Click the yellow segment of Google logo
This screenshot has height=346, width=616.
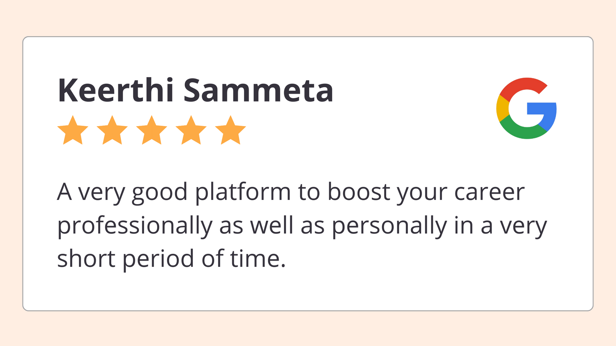tap(502, 108)
